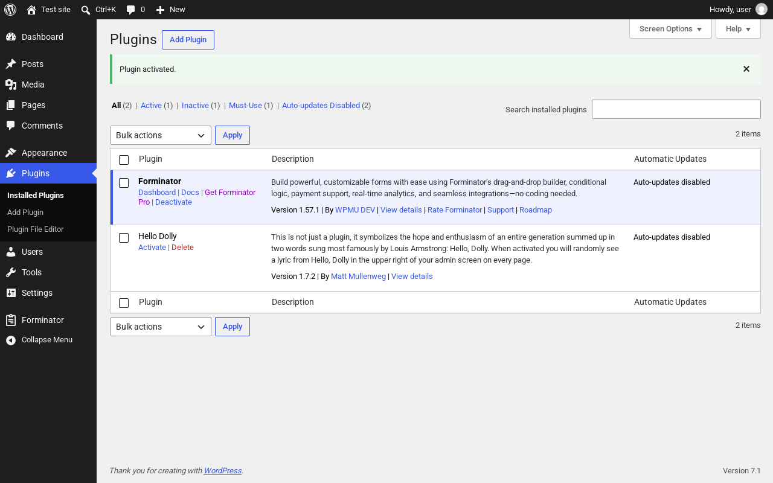Click Hello Dolly's Auto-updates disabled text

672,237
